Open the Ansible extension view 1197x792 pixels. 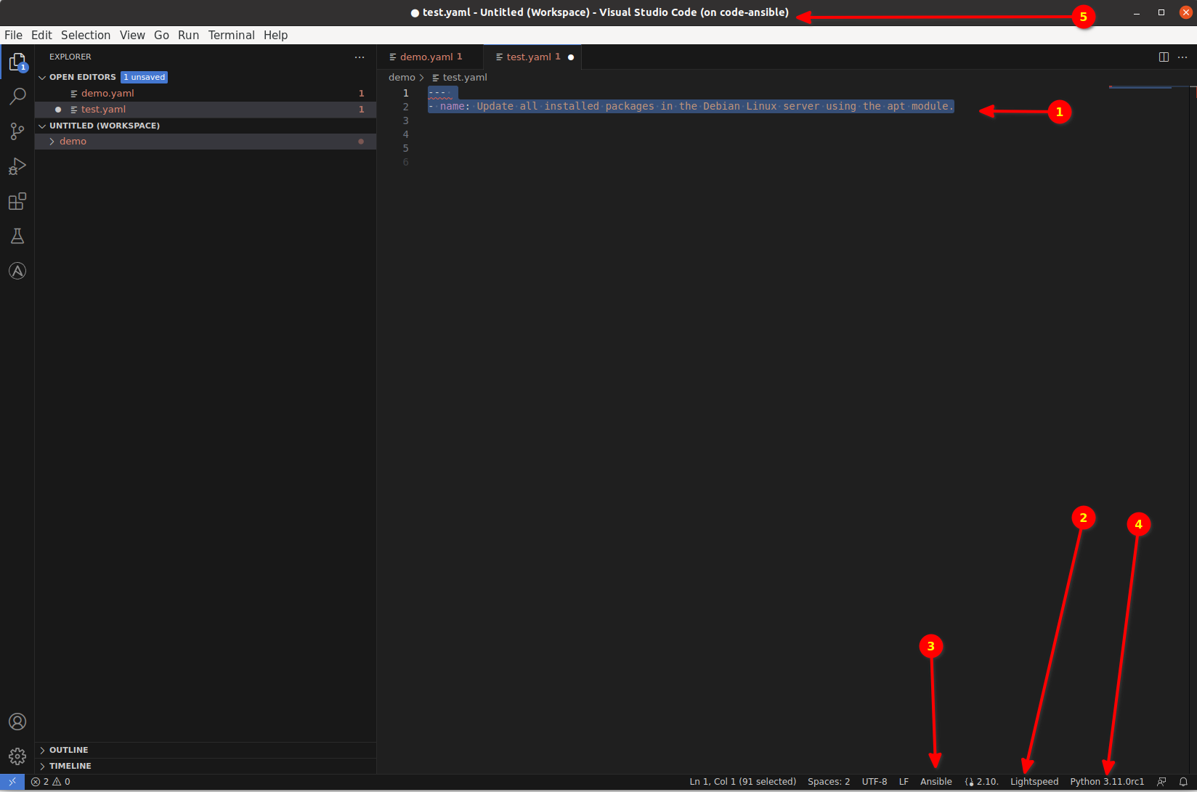[x=17, y=271]
